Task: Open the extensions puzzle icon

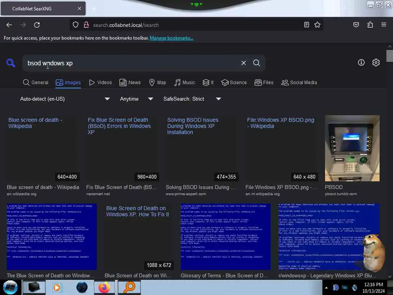Action: 370,25
